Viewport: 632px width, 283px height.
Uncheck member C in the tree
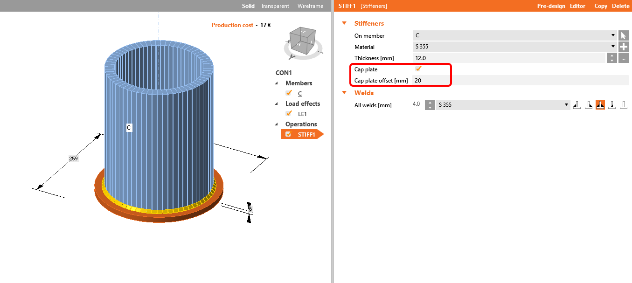[x=289, y=93]
